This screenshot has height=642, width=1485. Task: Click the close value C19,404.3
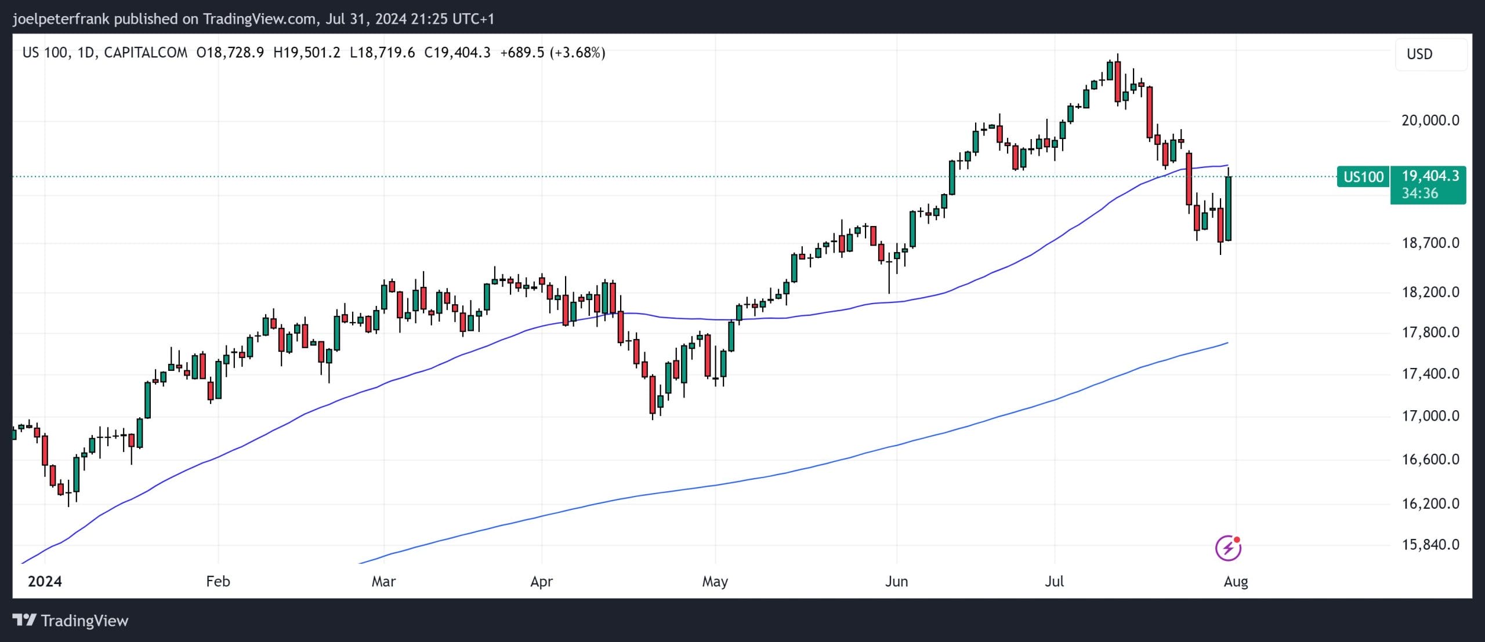click(457, 53)
